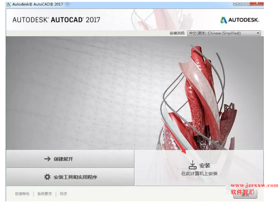Click the 创建展开 (Create Deployment) button
This screenshot has width=278, height=204.
point(70,159)
